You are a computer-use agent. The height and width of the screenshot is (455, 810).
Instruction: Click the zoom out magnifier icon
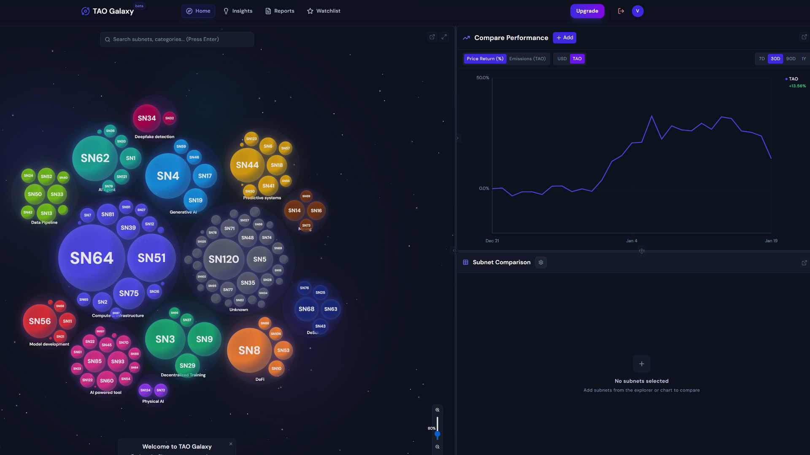(437, 447)
